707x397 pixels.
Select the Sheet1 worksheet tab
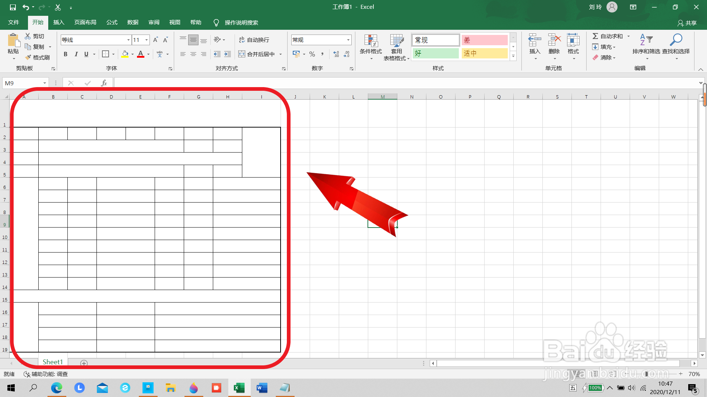[53, 362]
